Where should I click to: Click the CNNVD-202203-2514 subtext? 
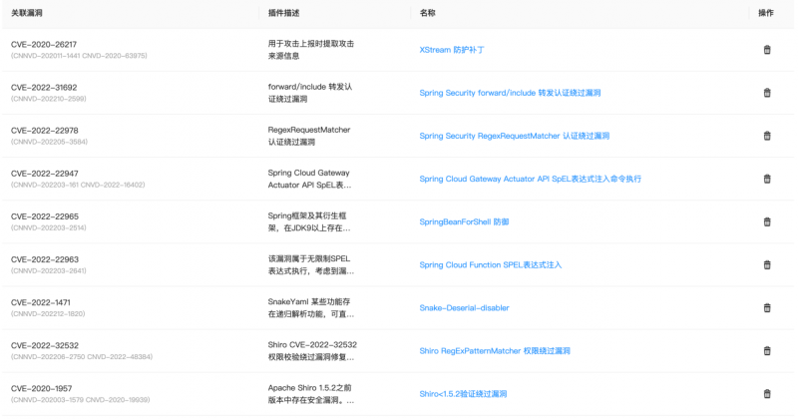pos(48,227)
